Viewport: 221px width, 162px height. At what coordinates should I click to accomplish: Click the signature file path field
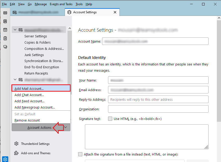coord(135,161)
